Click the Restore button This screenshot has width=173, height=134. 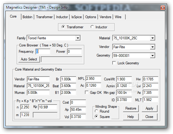click(131, 108)
